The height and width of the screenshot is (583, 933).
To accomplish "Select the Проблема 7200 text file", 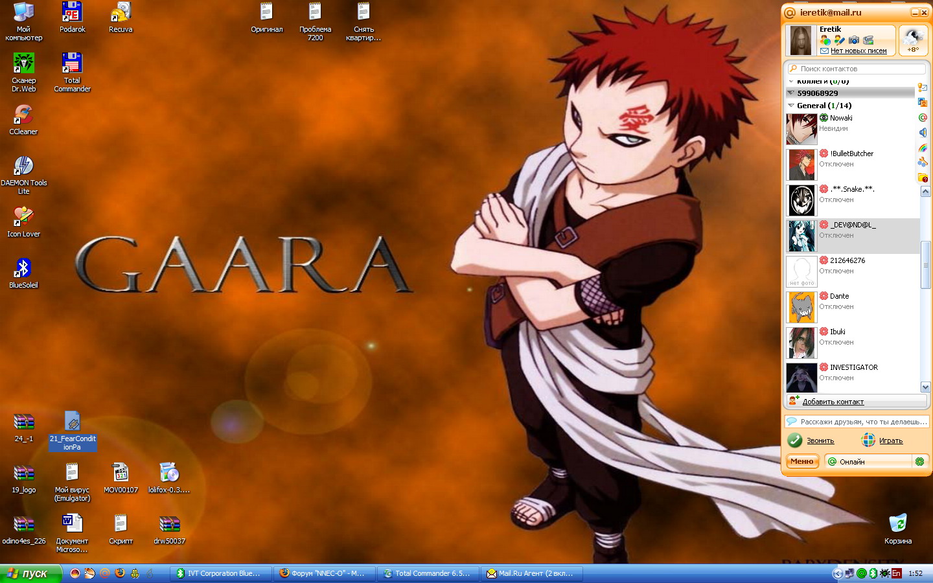I will click(315, 21).
